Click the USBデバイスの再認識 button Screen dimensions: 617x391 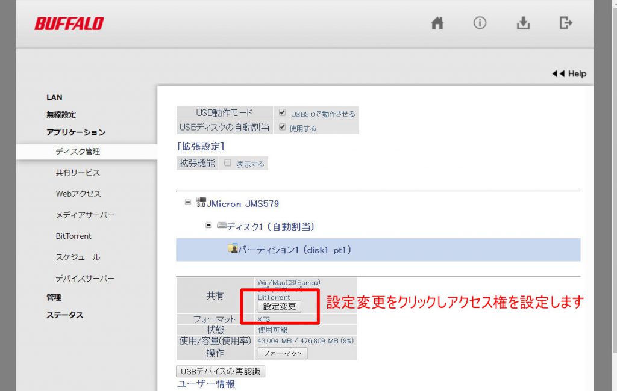tap(221, 371)
